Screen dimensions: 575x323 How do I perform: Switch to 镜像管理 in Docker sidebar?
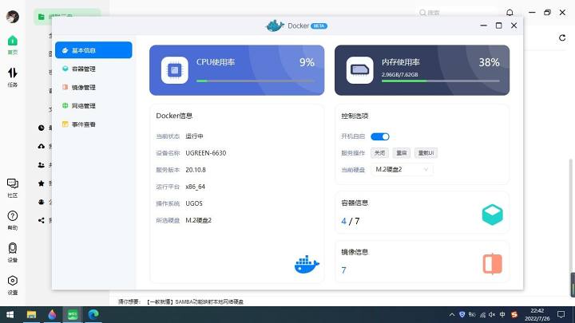coord(93,87)
